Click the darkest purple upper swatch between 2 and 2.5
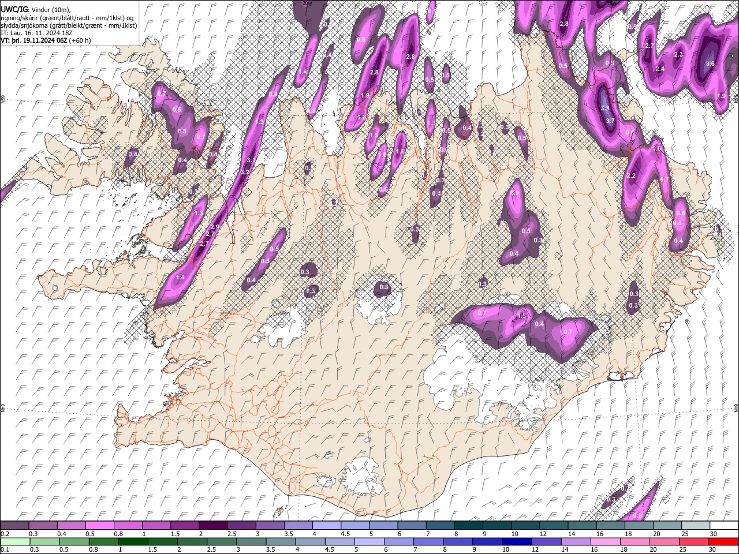739x554 pixels. [x=213, y=525]
